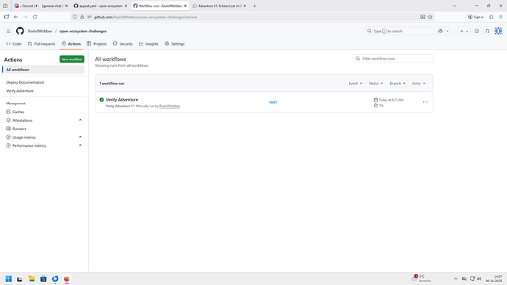The image size is (507, 285).
Task: Expand the Actor filter dropdown
Action: click(x=418, y=83)
